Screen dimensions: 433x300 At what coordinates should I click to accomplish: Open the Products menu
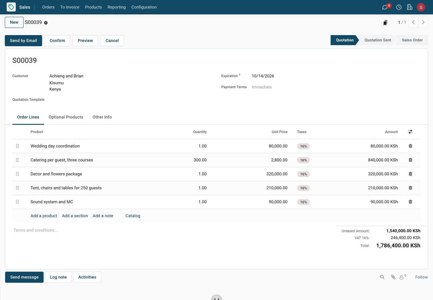(x=93, y=7)
